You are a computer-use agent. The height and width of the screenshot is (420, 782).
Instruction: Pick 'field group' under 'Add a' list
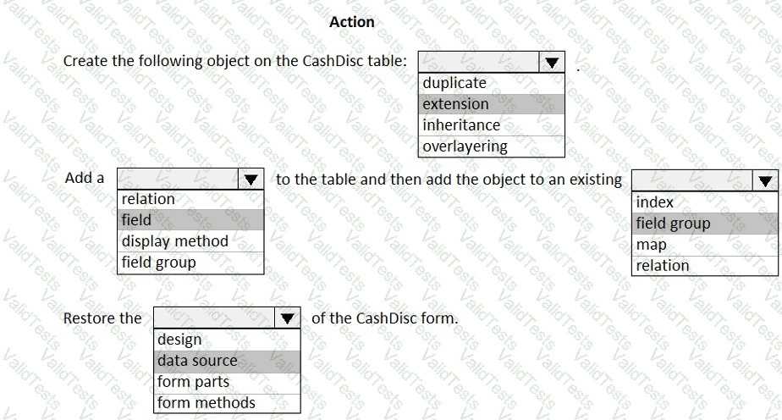(190, 262)
